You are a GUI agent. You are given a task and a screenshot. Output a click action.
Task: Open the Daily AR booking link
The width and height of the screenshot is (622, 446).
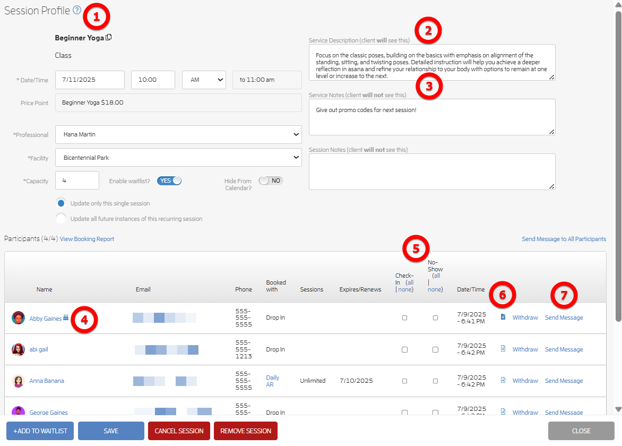tap(272, 381)
